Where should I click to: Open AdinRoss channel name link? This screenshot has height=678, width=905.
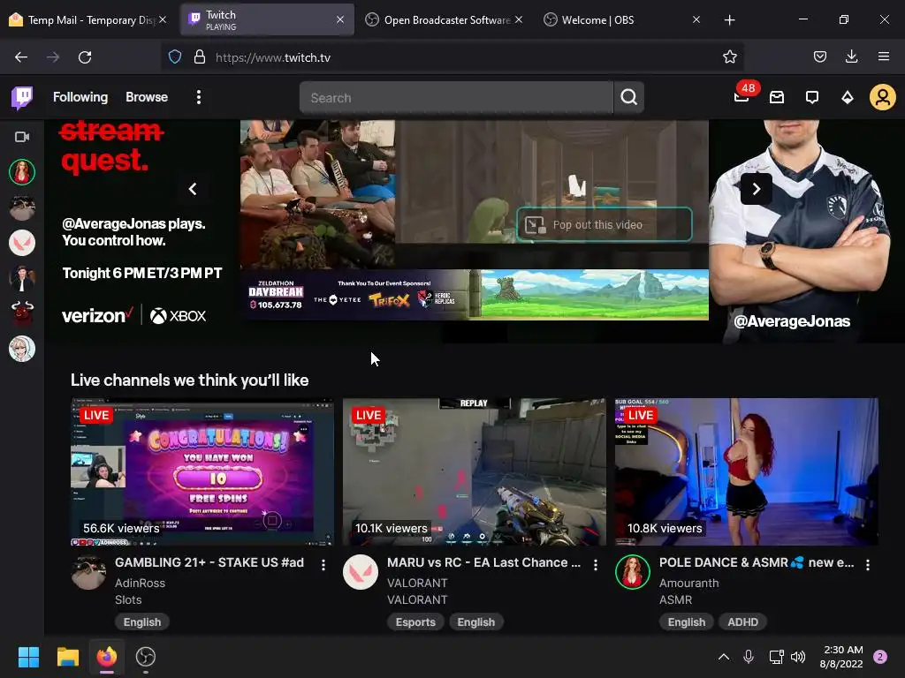point(140,583)
